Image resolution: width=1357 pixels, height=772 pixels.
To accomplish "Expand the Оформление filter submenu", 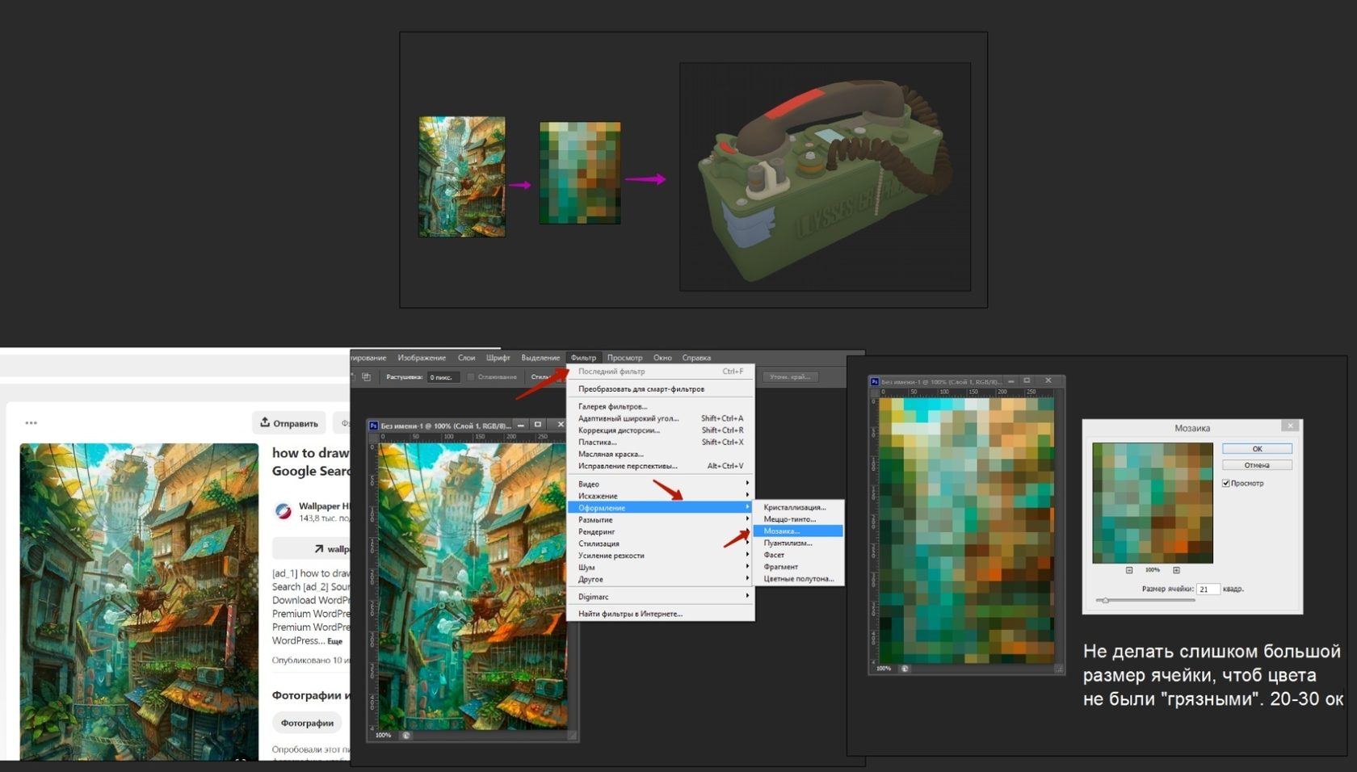I will pos(661,508).
